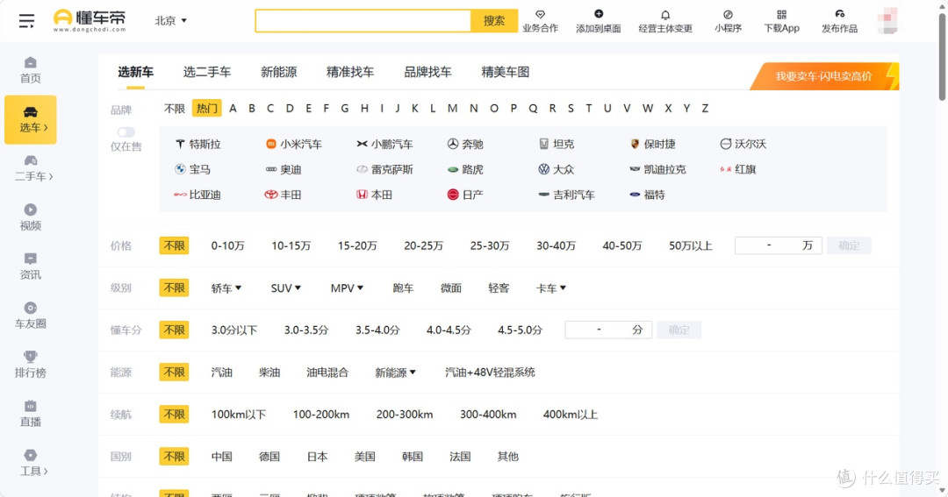Select 不限 in the 续航 row
948x497 pixels.
click(174, 415)
